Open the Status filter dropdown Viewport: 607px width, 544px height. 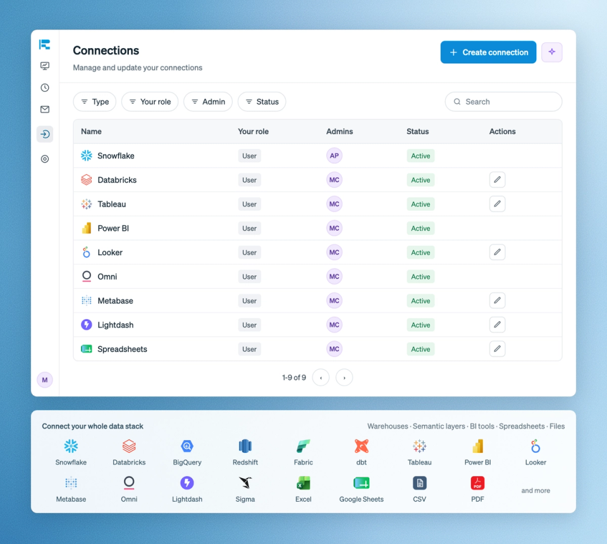262,101
